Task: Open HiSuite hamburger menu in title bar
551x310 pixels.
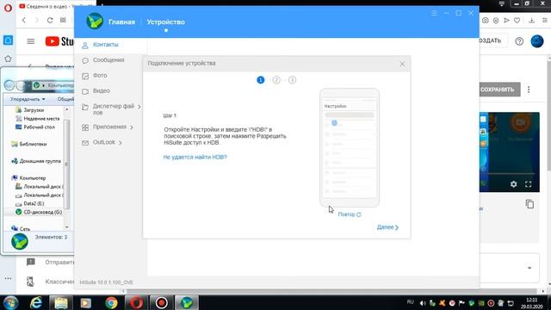Action: point(434,13)
